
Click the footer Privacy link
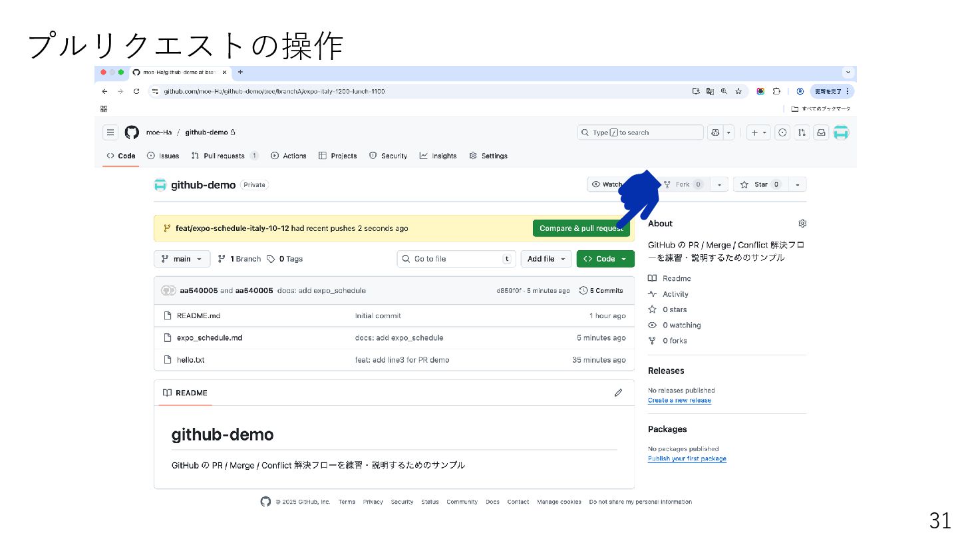(x=373, y=502)
